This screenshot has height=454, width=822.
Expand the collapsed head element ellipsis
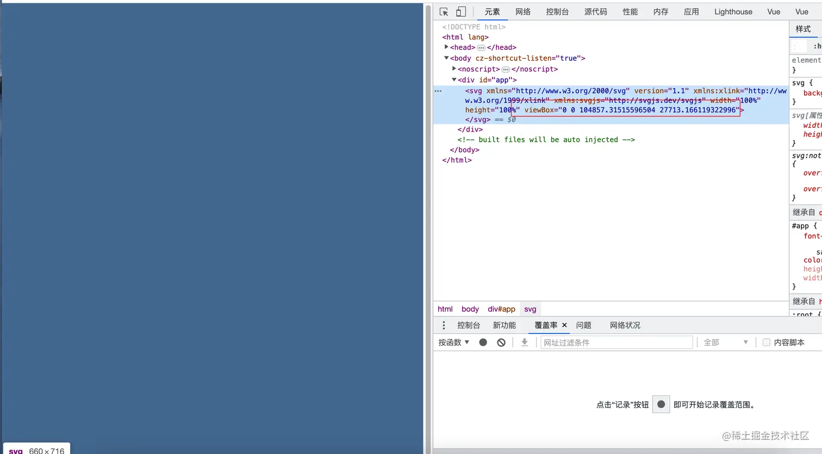coord(481,48)
